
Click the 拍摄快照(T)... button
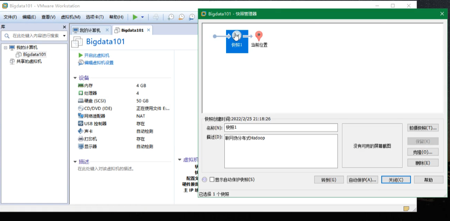click(x=423, y=128)
